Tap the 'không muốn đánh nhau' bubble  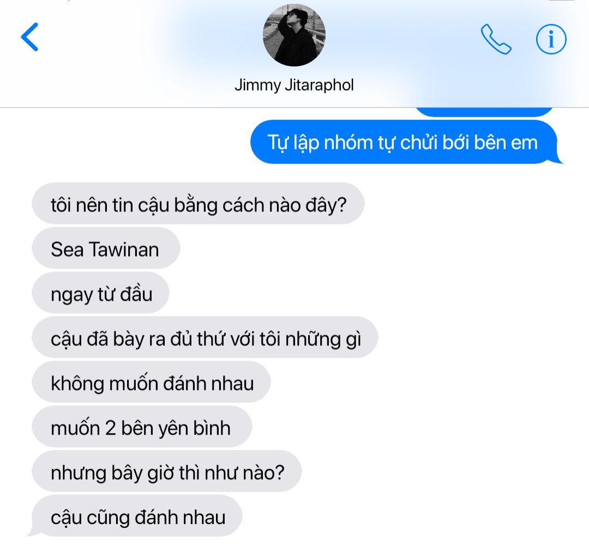coord(152,382)
